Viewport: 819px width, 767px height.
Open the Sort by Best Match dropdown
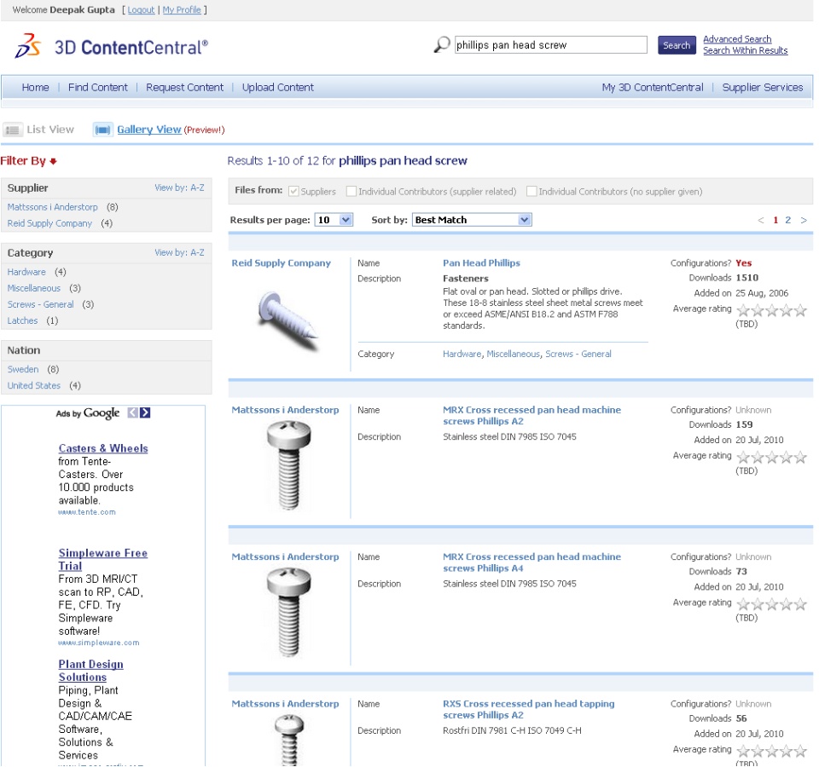tap(472, 220)
